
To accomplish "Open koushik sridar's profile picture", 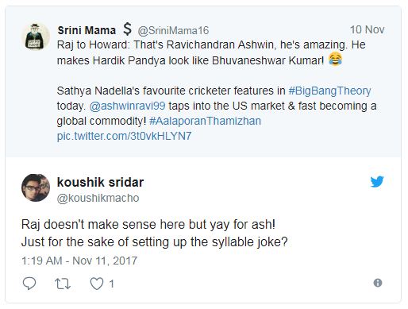I will click(36, 187).
